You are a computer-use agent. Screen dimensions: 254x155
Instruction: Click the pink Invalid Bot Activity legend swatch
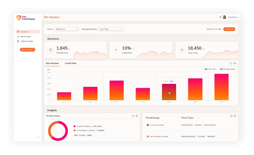[75, 126]
